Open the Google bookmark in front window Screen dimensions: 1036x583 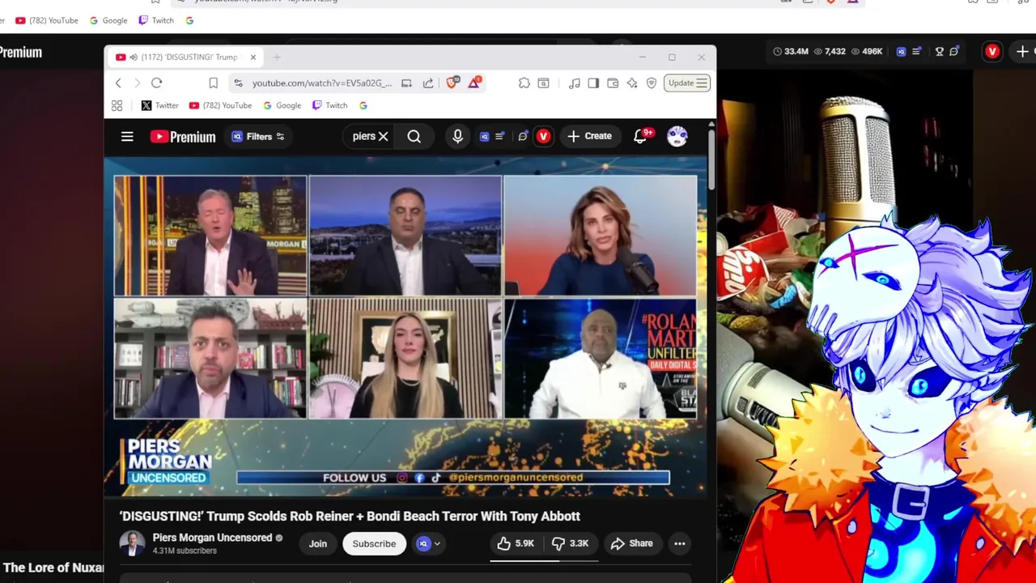281,105
